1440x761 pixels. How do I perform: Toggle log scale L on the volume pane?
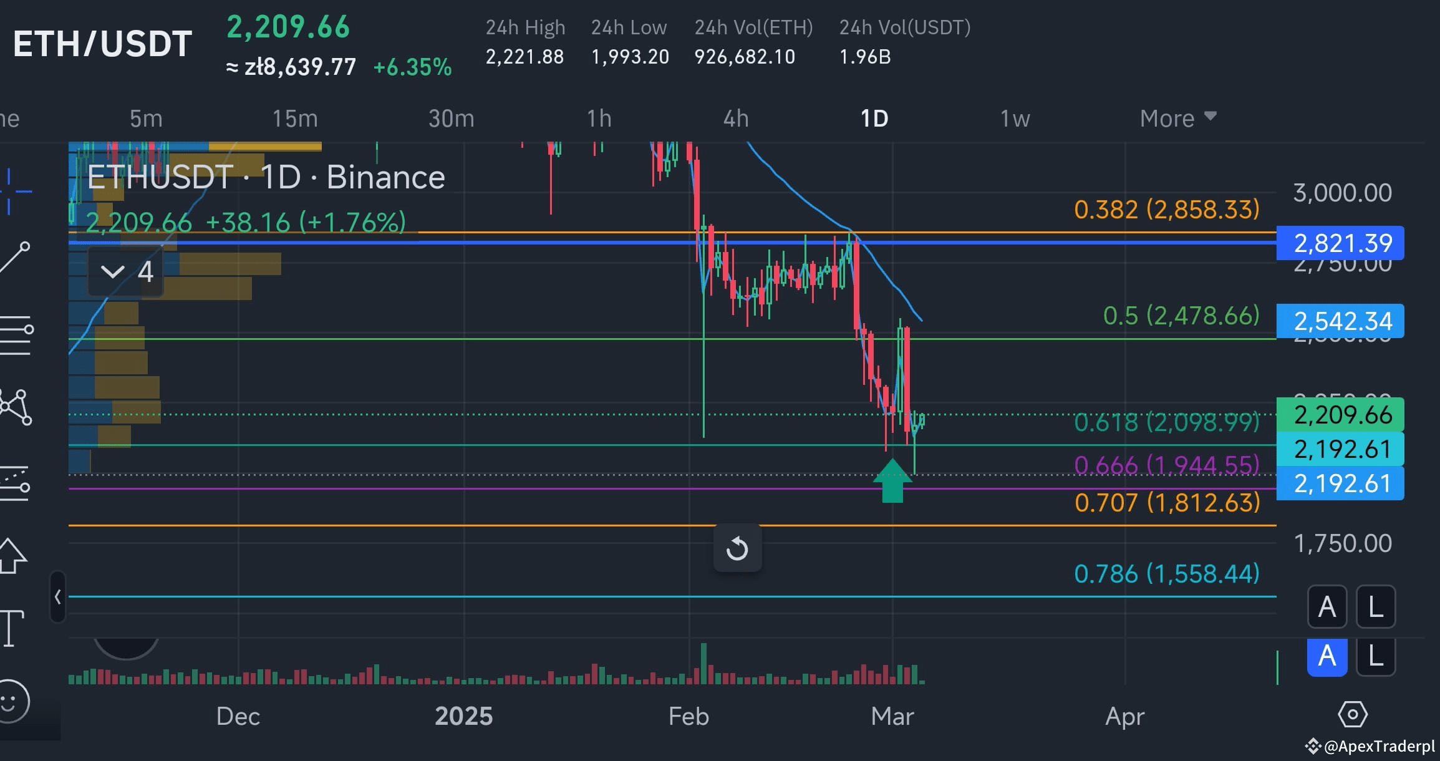1376,656
